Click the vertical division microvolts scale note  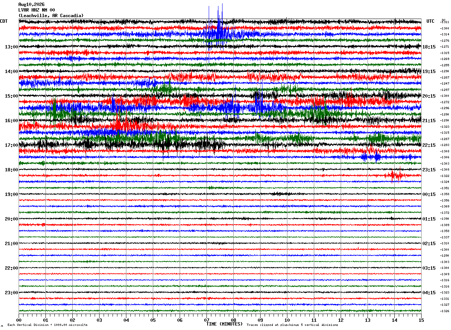pyautogui.click(x=47, y=325)
